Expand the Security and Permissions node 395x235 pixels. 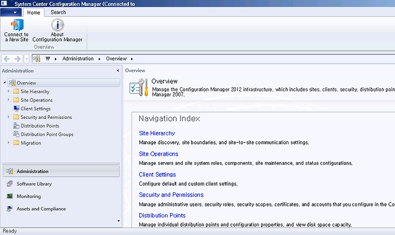click(9, 117)
